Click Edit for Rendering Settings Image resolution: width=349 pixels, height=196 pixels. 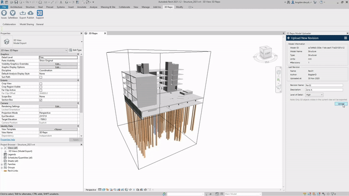(x=58, y=106)
